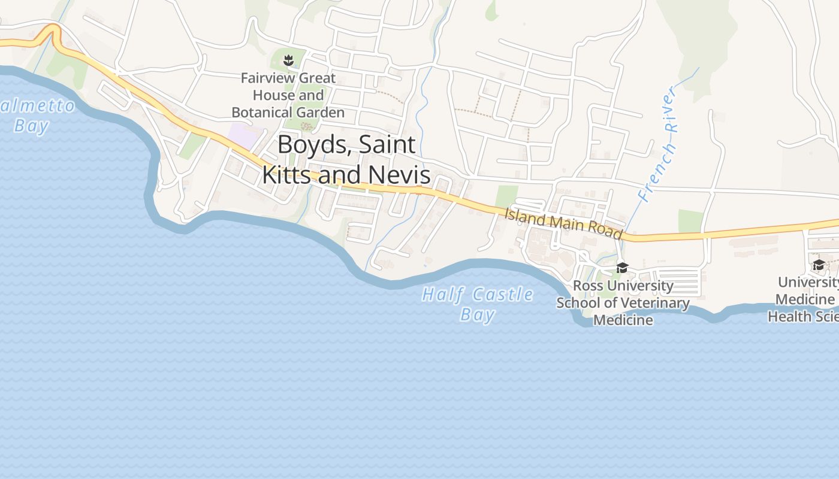Click the Island Main Road label
839x479 pixels.
point(563,223)
